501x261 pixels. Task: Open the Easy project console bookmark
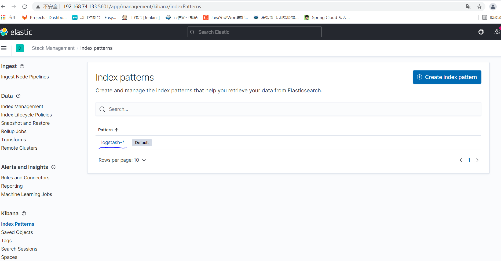94,17
